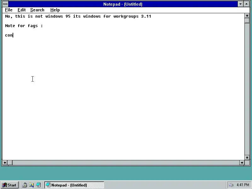Click the horizontal scrollbar left arrow
Image resolution: width=252 pixels, height=189 pixels.
[x=5, y=163]
